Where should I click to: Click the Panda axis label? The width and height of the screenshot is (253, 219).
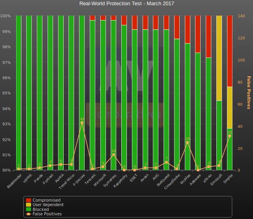click(x=38, y=178)
